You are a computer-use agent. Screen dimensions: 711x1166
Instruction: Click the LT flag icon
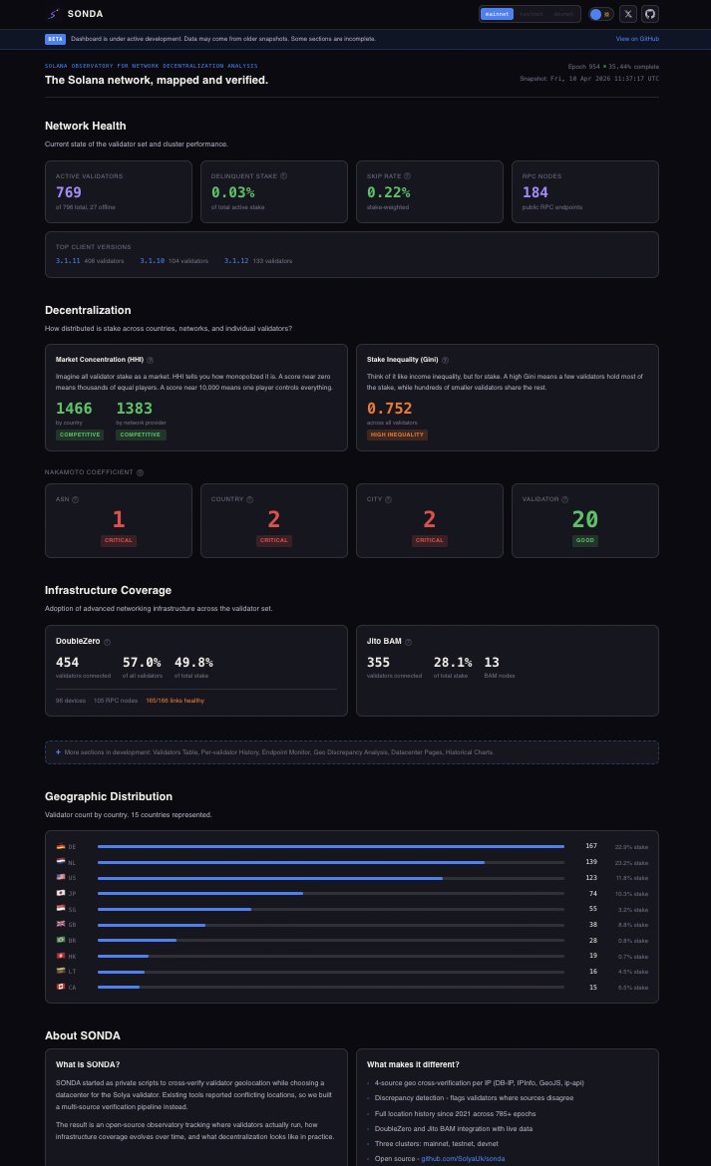[x=61, y=972]
